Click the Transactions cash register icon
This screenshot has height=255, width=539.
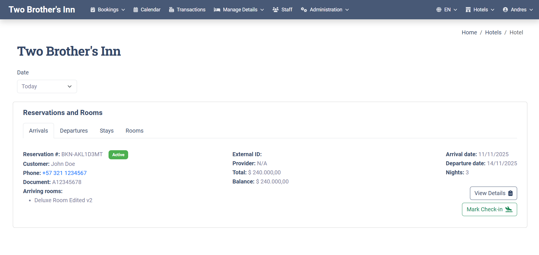[171, 10]
